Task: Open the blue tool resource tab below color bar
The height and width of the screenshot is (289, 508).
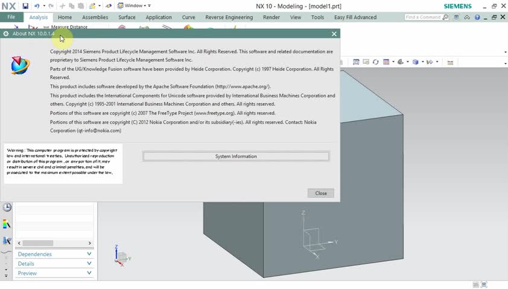Action: 7,240
